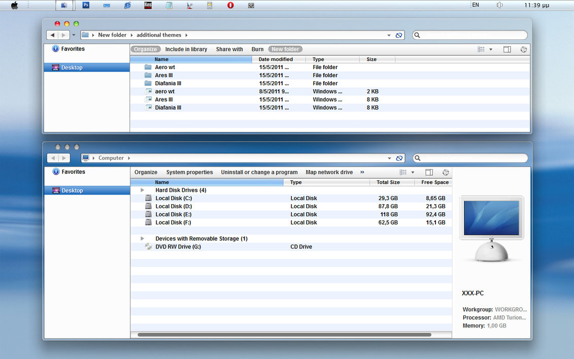Screen dimensions: 574x359
Task: Click the refresh icon in Computer window address bar
Action: (399, 158)
